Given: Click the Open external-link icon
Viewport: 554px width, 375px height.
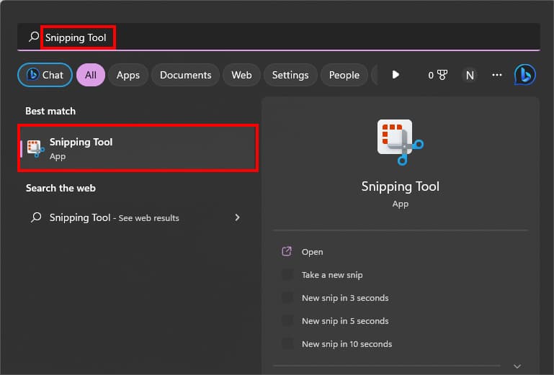Looking at the screenshot, I should tap(287, 251).
